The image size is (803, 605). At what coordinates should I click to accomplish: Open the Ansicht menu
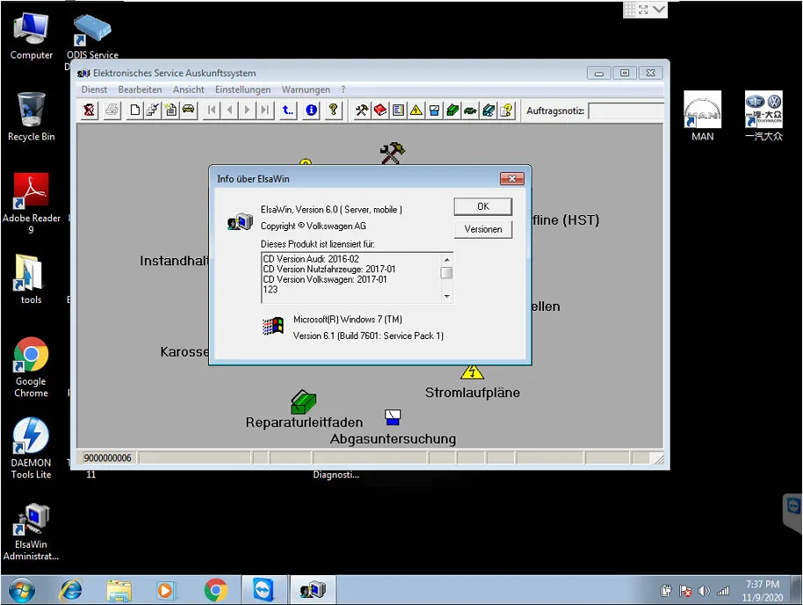pyautogui.click(x=189, y=90)
